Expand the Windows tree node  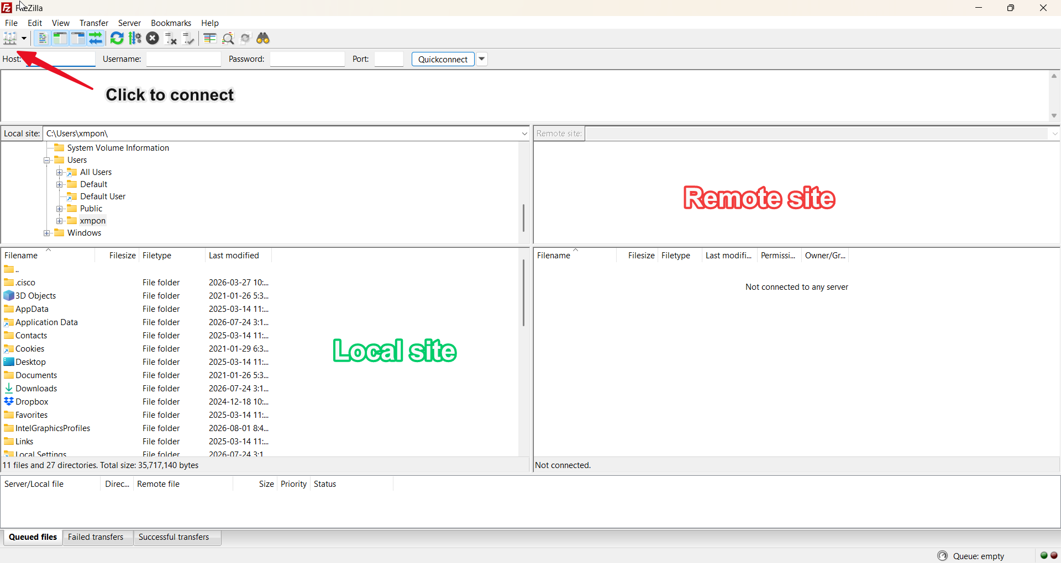[x=47, y=233]
